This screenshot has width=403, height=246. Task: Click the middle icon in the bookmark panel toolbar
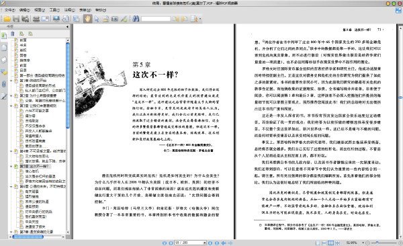click(x=21, y=34)
